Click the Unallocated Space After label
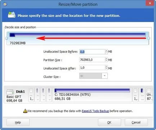The height and width of the screenshot is (130, 156). click(60, 68)
